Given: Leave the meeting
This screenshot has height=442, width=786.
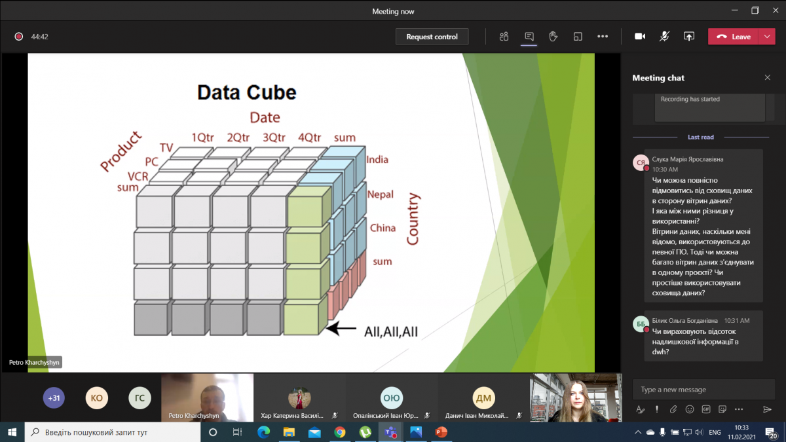Looking at the screenshot, I should [x=734, y=37].
